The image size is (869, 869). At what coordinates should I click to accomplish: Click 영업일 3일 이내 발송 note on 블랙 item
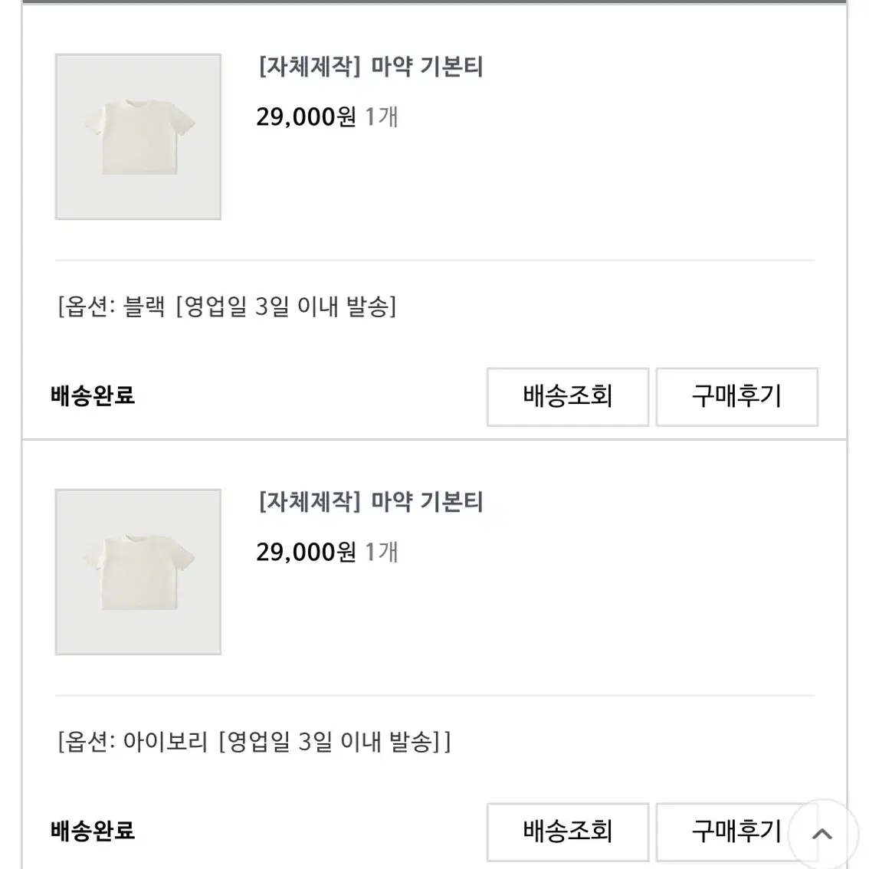coord(286,307)
